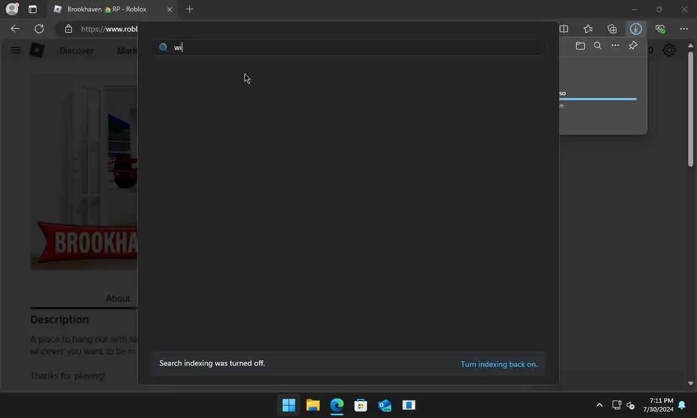Open Browser essentials heart icon
The image size is (697, 418).
pyautogui.click(x=660, y=29)
